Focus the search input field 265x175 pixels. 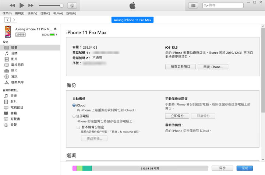click(223, 6)
